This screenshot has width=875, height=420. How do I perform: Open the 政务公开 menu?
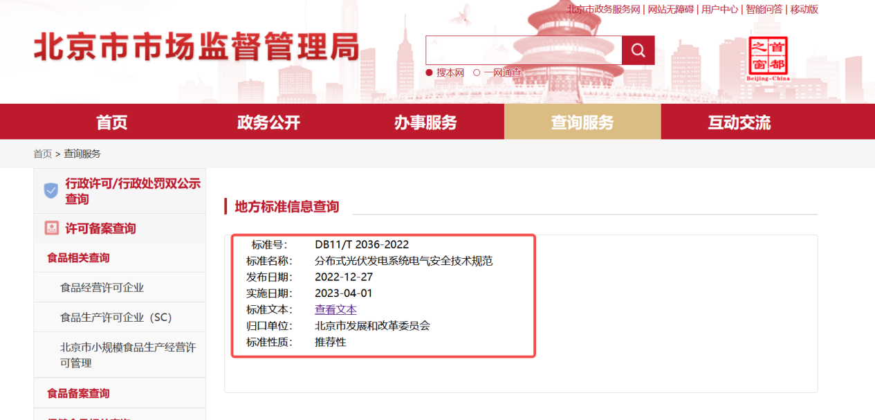point(268,121)
